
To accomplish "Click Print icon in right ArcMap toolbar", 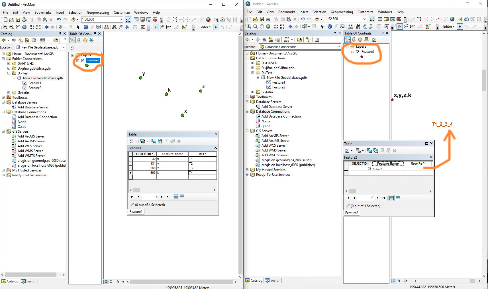I will 268,19.
